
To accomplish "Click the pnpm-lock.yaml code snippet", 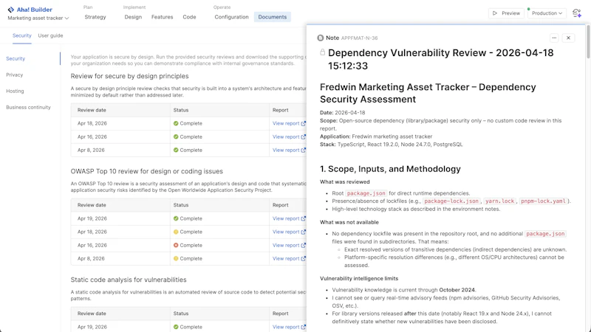I will coord(543,201).
